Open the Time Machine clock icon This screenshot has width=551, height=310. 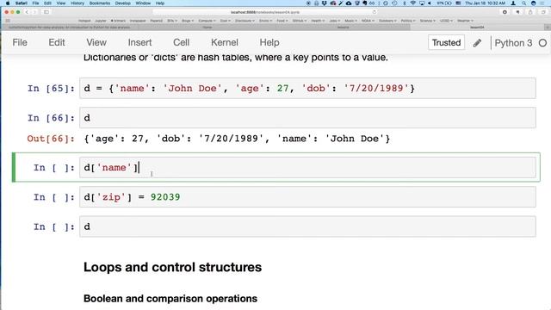(394, 3)
